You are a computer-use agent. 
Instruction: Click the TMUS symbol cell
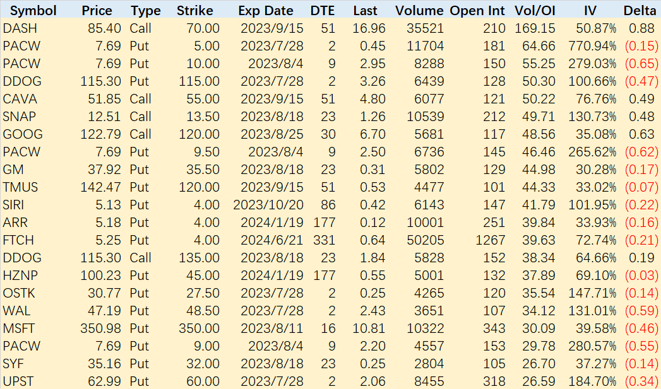[x=20, y=187]
